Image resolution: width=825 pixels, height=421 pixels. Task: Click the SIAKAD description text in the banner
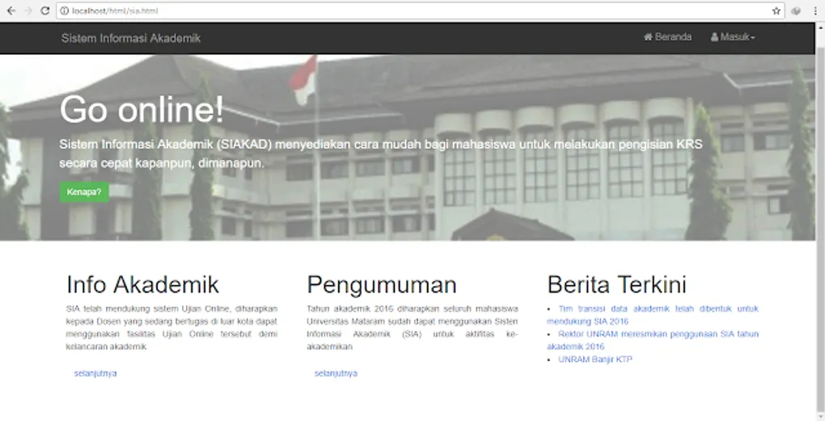(381, 154)
